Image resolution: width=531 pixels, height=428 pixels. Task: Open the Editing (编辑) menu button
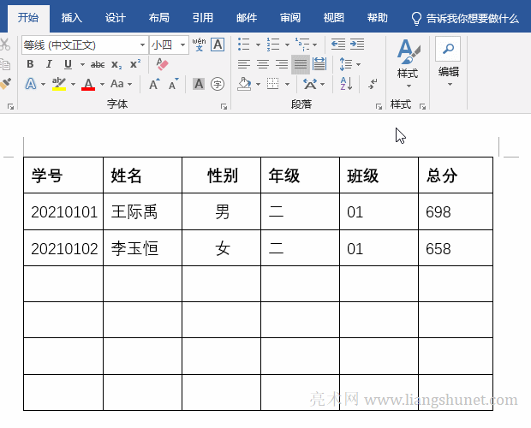(x=449, y=62)
